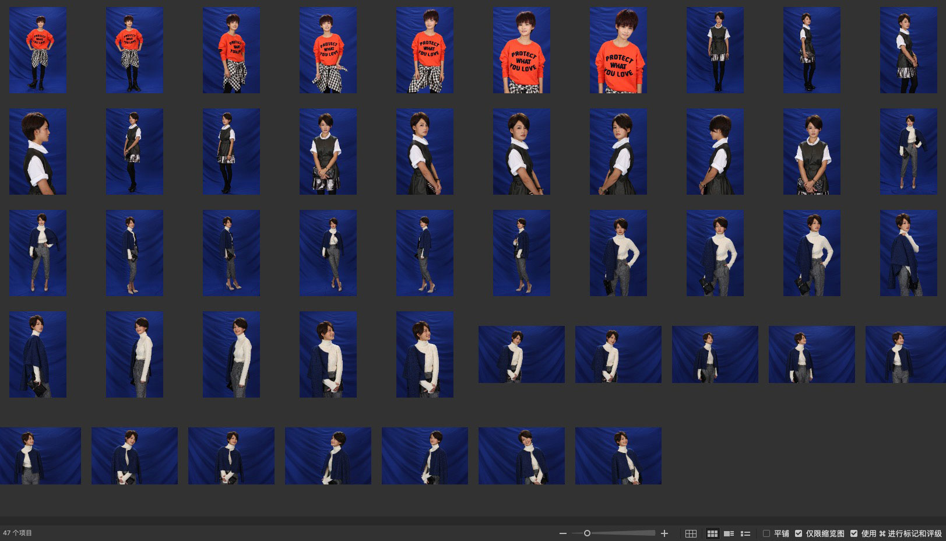Viewport: 946px width, 541px height.
Task: Click the 47 个项目 status text
Action: [x=17, y=533]
